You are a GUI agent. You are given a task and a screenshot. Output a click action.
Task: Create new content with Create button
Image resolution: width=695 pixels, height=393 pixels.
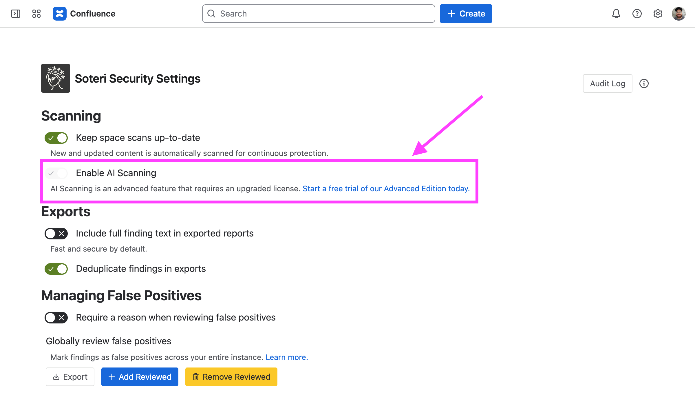tap(466, 14)
